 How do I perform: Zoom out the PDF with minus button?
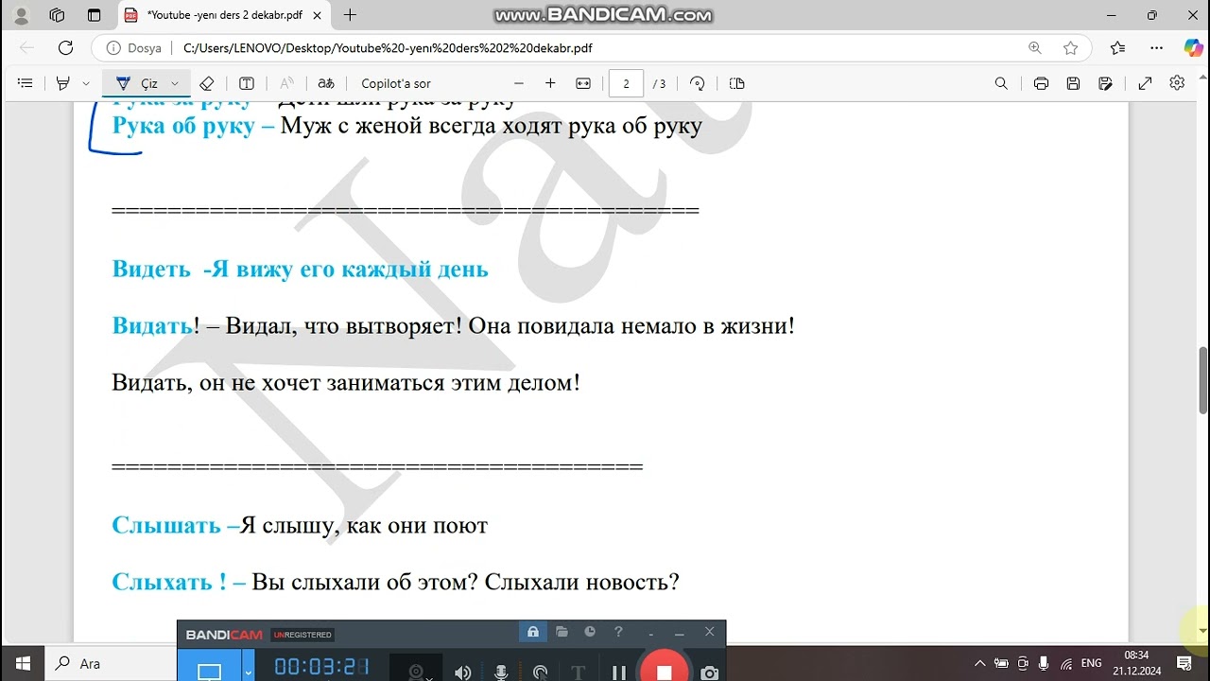(518, 83)
